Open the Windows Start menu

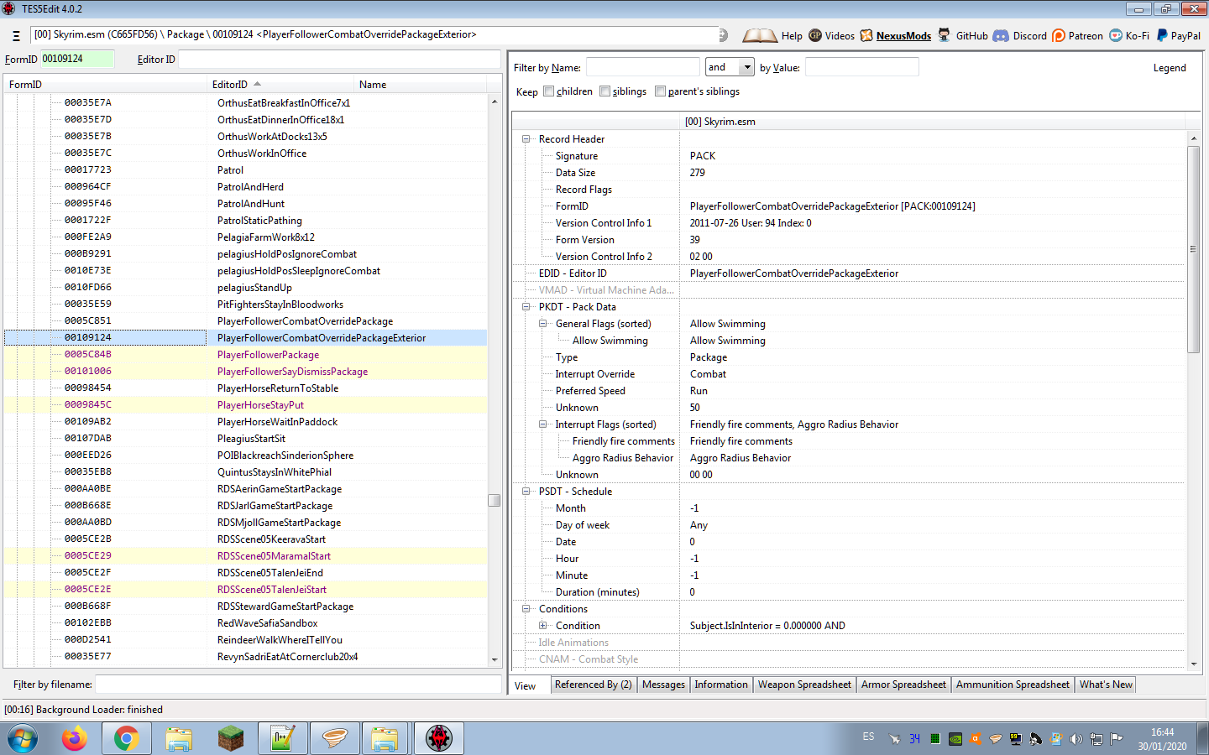pyautogui.click(x=24, y=739)
